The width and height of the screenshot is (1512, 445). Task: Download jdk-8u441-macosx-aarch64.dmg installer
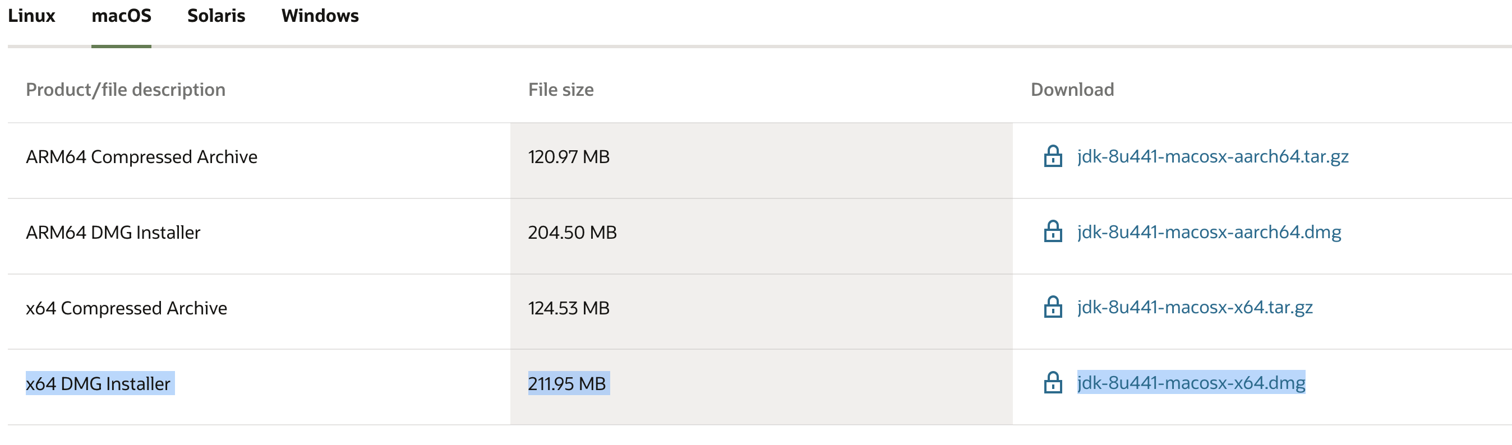1209,232
